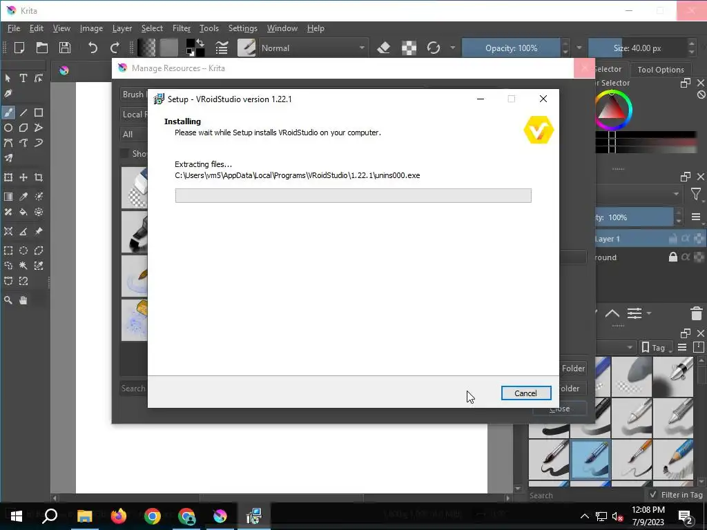This screenshot has width=707, height=530.
Task: Move layer up with chevron button
Action: (612, 313)
